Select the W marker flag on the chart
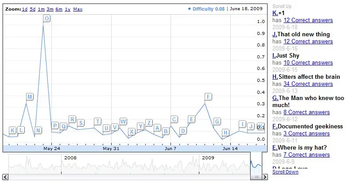The height and width of the screenshot is (189, 345). pyautogui.click(x=123, y=122)
